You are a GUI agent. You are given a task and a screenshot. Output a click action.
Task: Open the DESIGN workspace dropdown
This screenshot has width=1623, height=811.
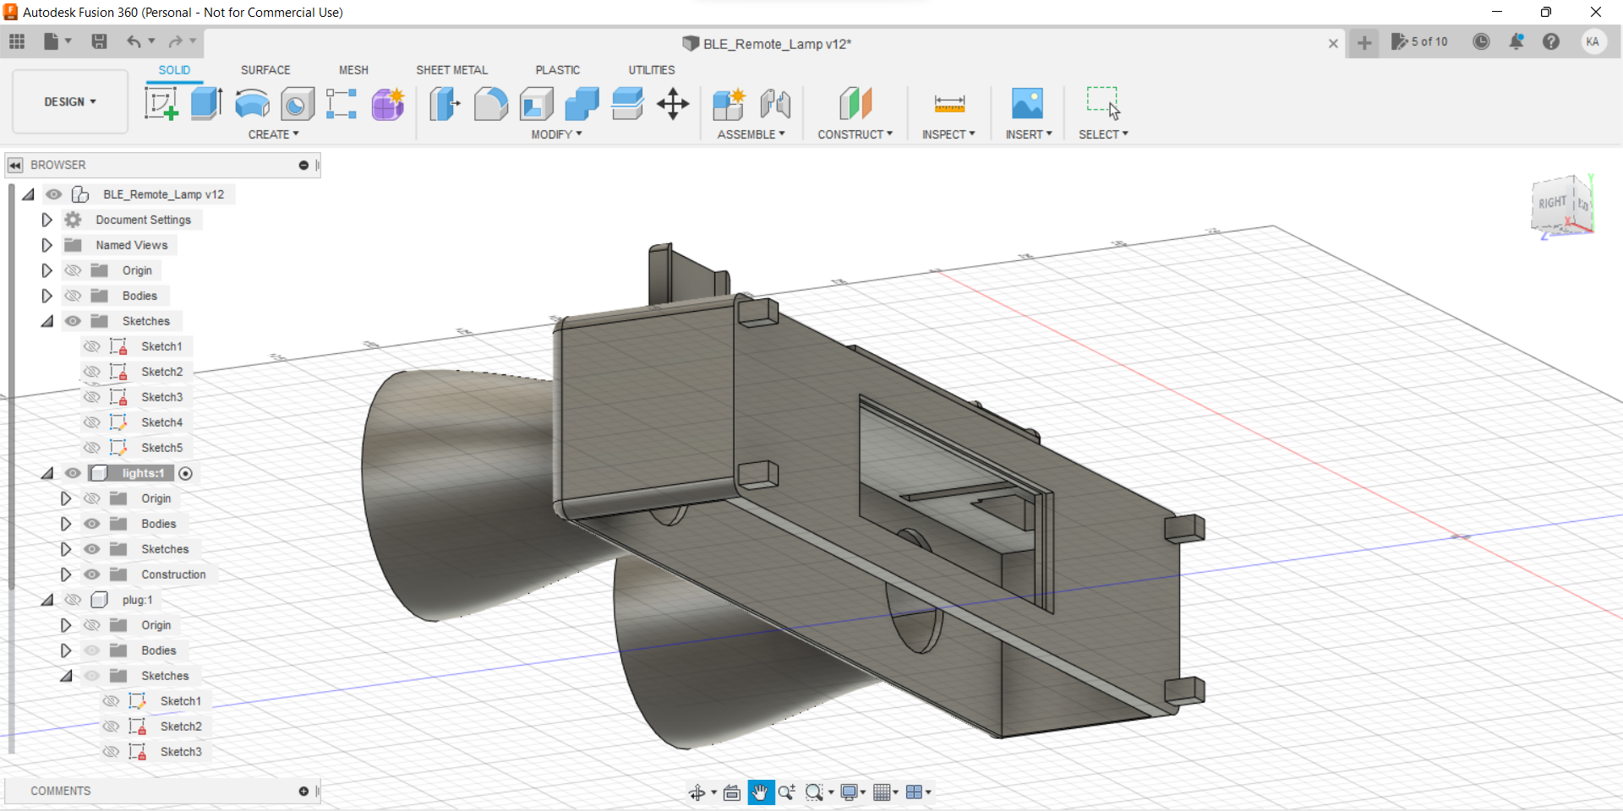click(x=69, y=101)
